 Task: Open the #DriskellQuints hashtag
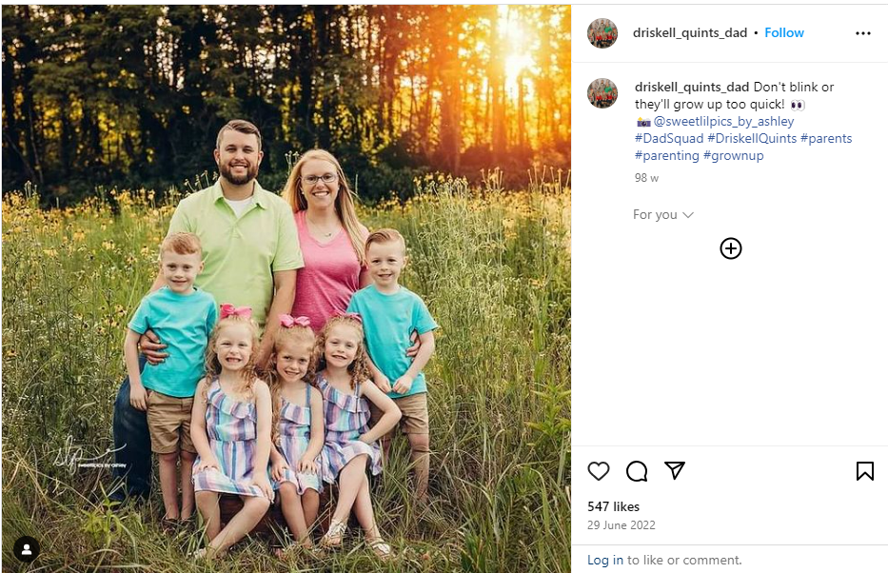pyautogui.click(x=752, y=139)
